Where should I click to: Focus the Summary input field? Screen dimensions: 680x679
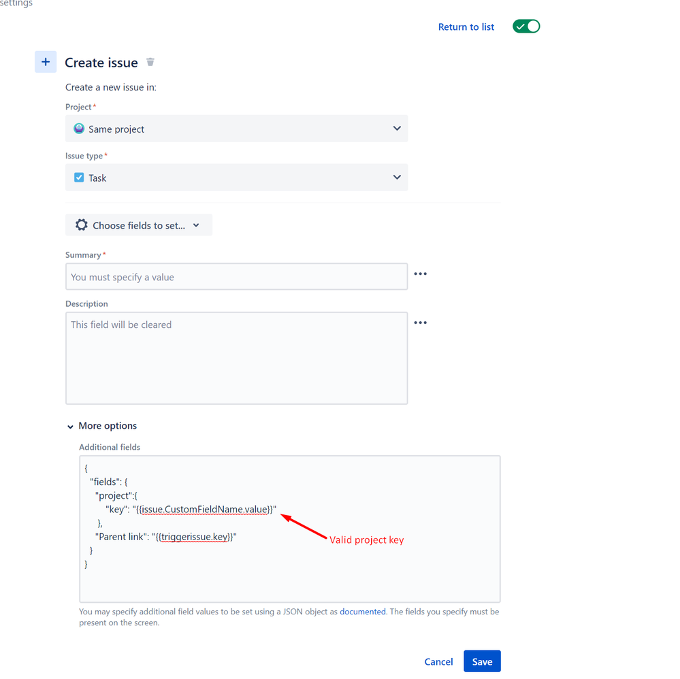pyautogui.click(x=236, y=277)
